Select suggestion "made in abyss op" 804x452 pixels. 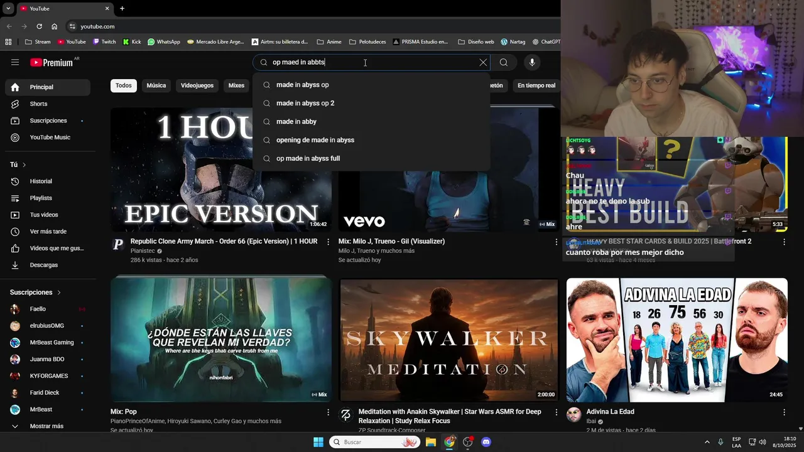[371, 85]
